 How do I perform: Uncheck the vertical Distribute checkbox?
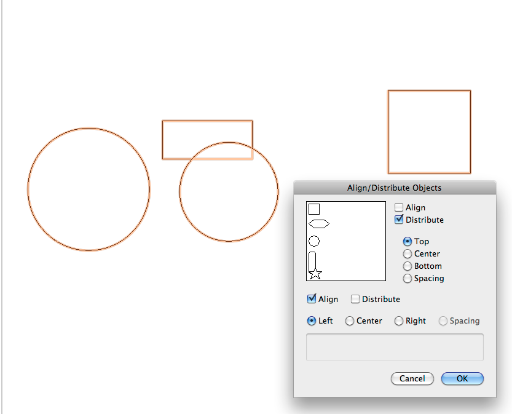(399, 220)
